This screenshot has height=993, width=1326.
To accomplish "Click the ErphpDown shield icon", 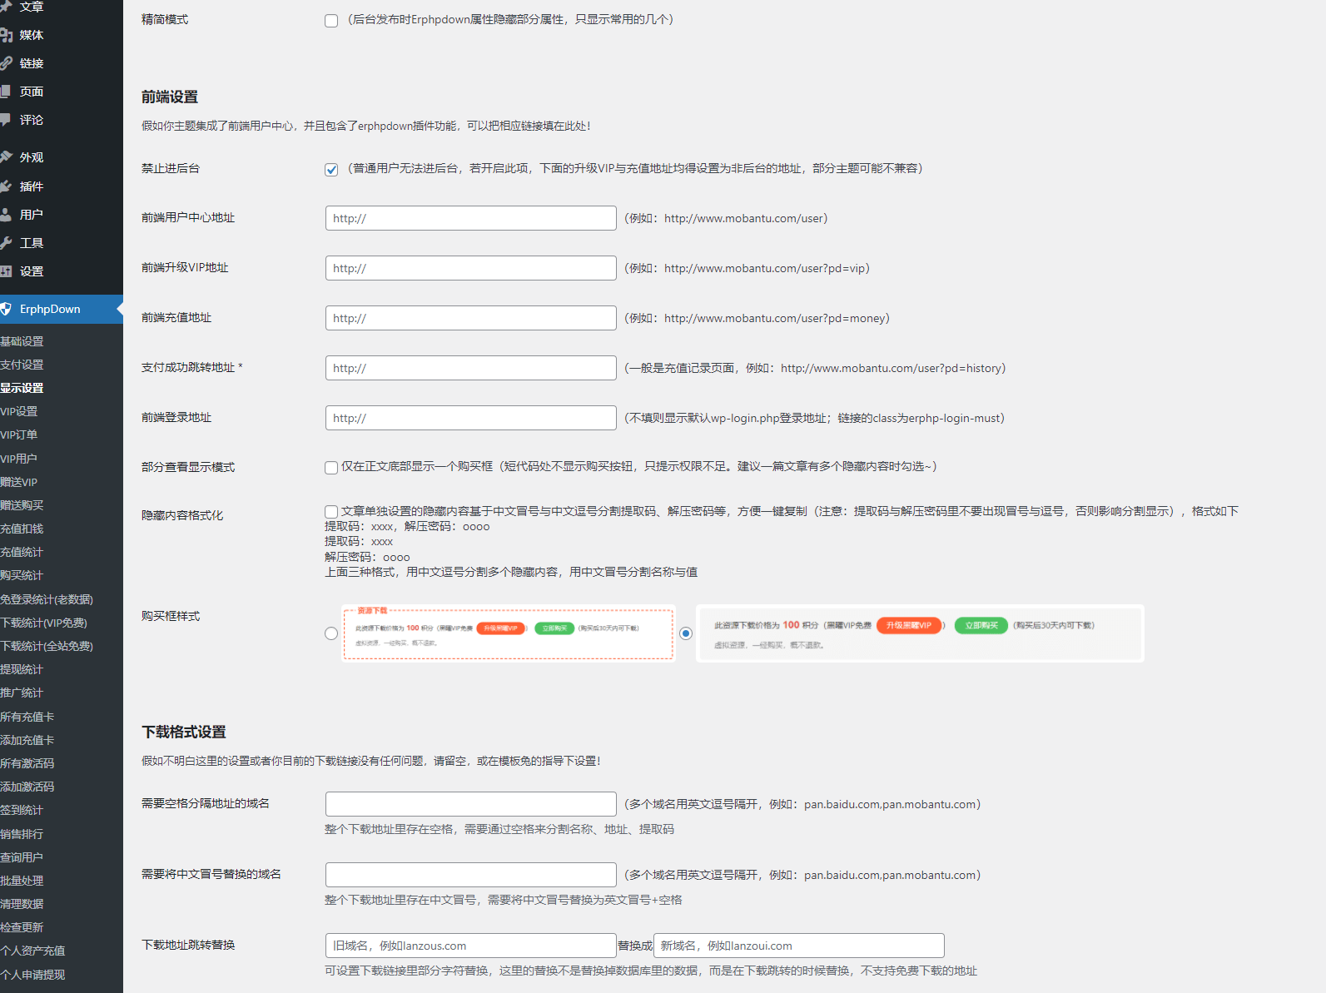I will [6, 309].
